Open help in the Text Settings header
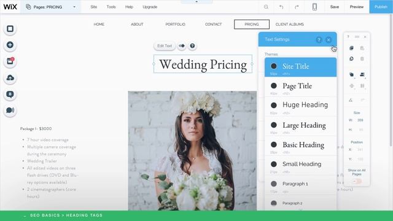 (319, 39)
